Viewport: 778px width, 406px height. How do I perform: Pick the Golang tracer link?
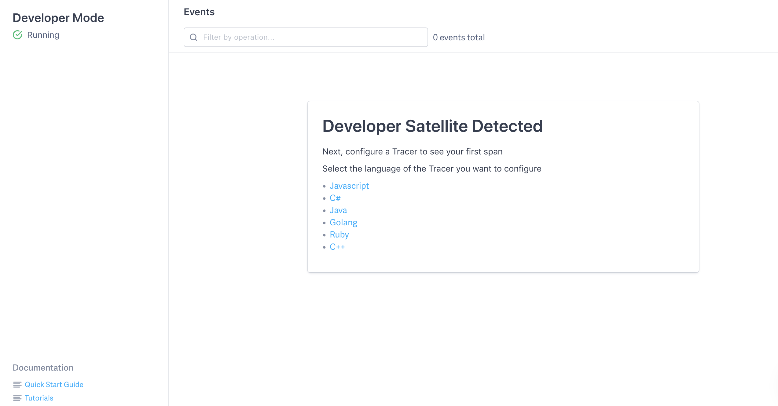click(343, 223)
